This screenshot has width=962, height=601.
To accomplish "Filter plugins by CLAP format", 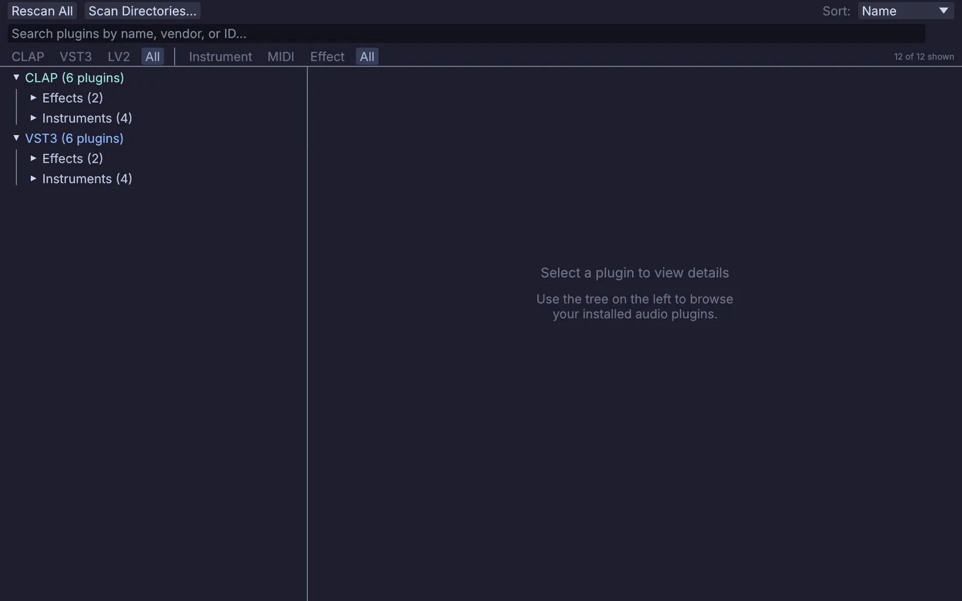I will coord(28,56).
